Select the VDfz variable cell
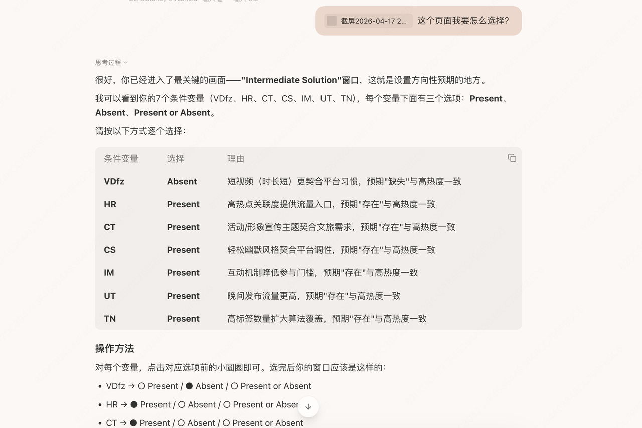Image resolution: width=642 pixels, height=428 pixels. coord(114,181)
